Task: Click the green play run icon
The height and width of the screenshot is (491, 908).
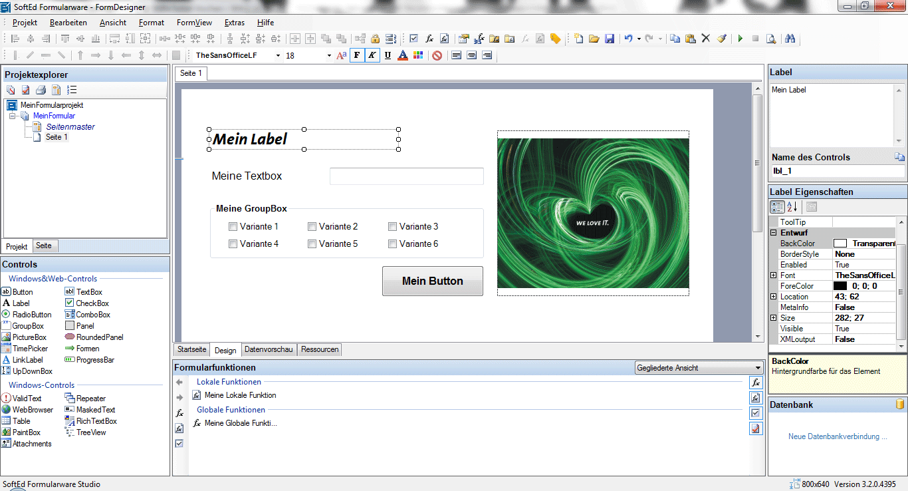Action: click(740, 39)
